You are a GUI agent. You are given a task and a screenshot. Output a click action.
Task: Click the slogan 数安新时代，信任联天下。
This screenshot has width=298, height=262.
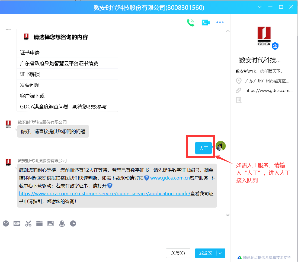(259, 71)
